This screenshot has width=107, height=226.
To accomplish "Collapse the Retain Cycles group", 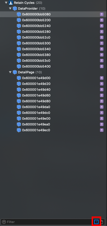I will (x=6, y=3).
